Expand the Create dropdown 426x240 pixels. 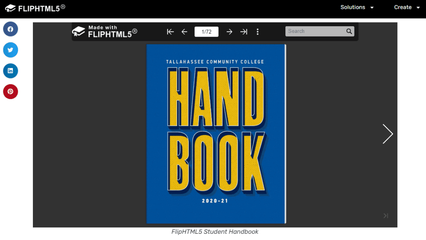coord(406,7)
